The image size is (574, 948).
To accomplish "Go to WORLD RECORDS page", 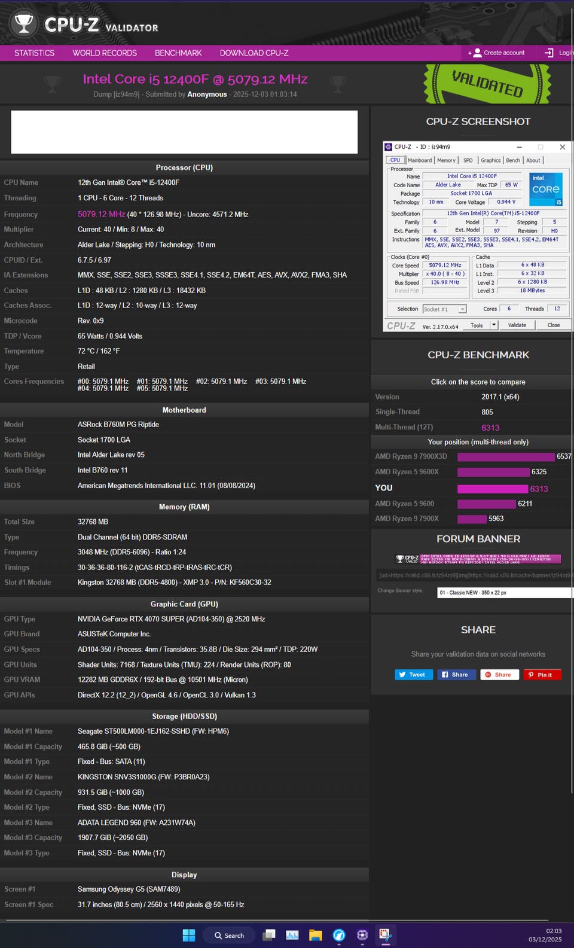I will pyautogui.click(x=105, y=53).
